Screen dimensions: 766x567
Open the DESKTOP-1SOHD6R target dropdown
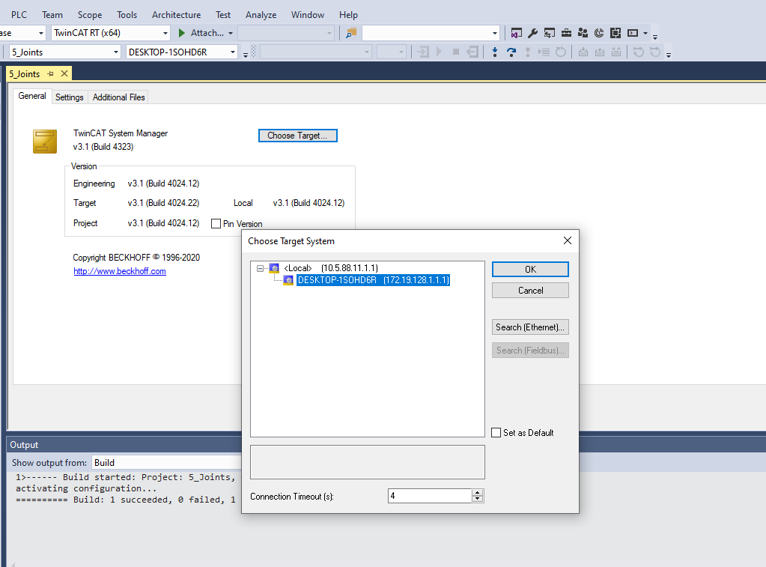pos(233,52)
